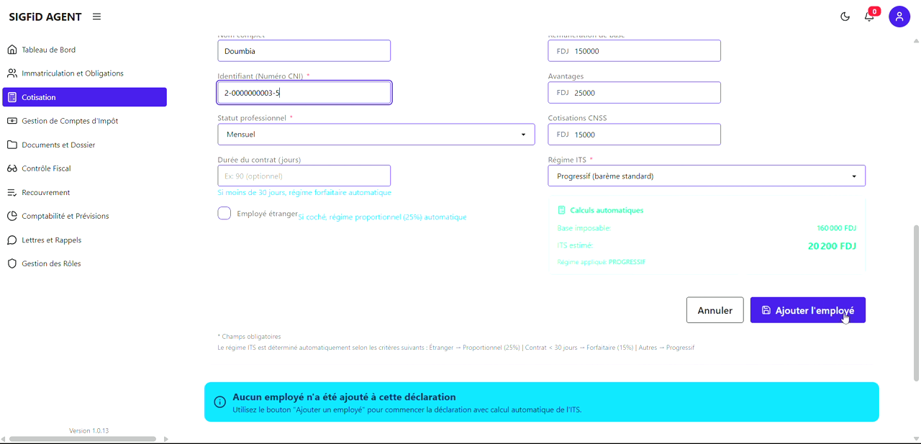
Task: Click the Ajouter l'employé button
Action: (807, 310)
